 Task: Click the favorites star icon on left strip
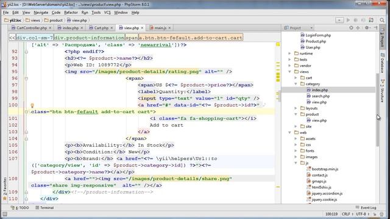click(5, 199)
